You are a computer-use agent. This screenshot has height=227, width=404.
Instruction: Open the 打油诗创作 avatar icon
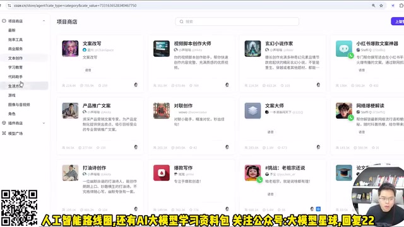(70, 173)
